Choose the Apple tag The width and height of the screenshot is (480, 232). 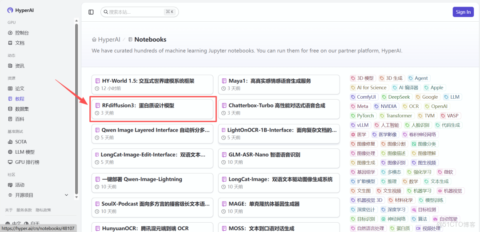click(x=434, y=88)
